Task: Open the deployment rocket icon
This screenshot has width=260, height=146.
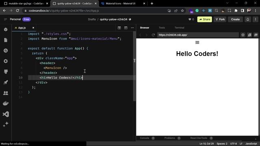Action: click(6, 82)
